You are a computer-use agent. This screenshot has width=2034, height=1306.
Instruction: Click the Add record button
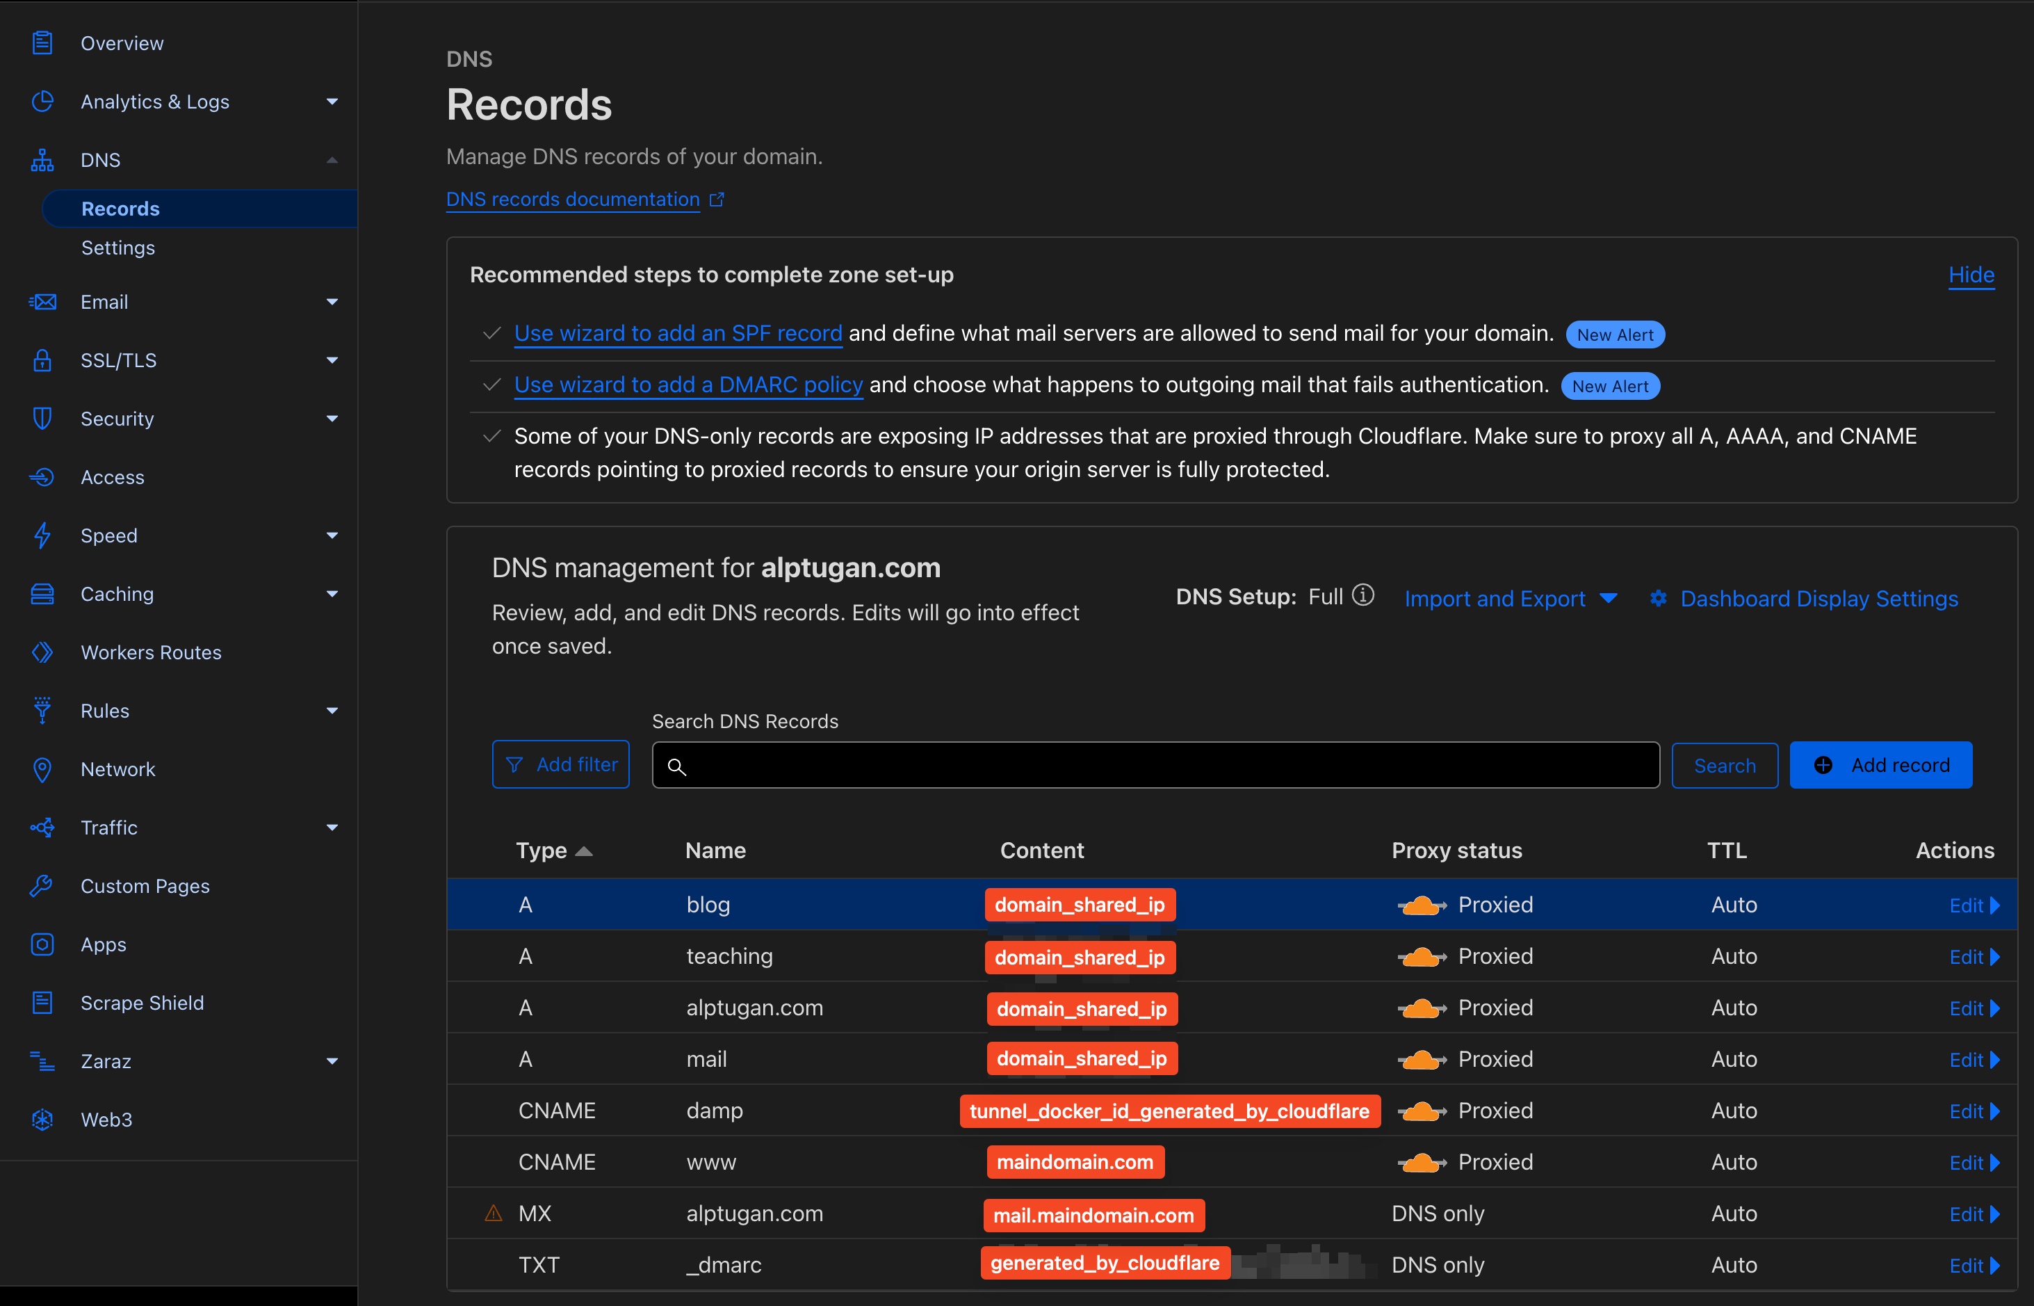click(1880, 766)
